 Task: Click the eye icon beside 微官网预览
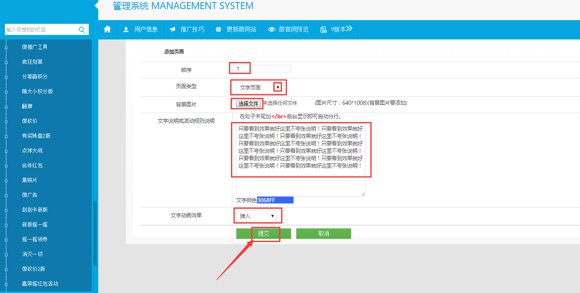tap(271, 30)
